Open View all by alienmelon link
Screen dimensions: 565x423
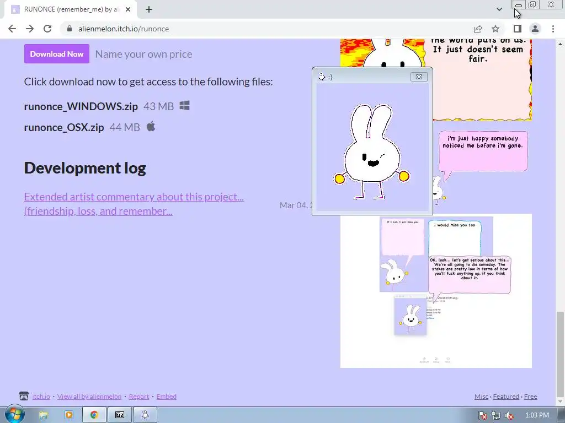point(89,397)
